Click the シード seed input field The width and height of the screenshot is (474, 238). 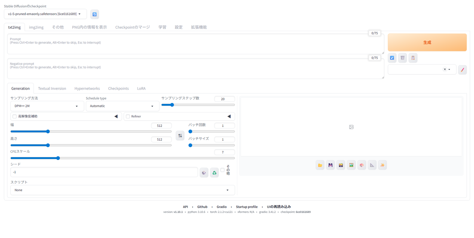pyautogui.click(x=104, y=172)
